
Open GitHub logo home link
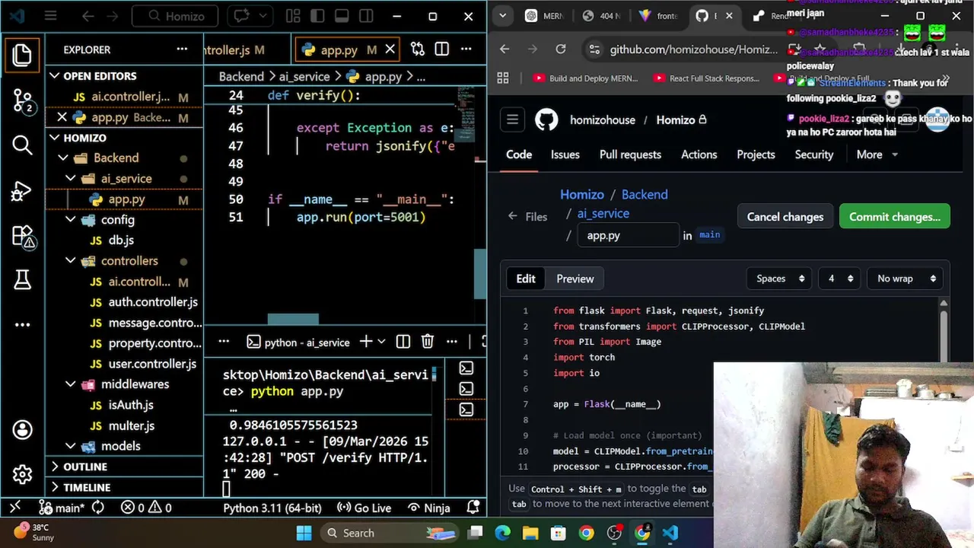click(546, 119)
